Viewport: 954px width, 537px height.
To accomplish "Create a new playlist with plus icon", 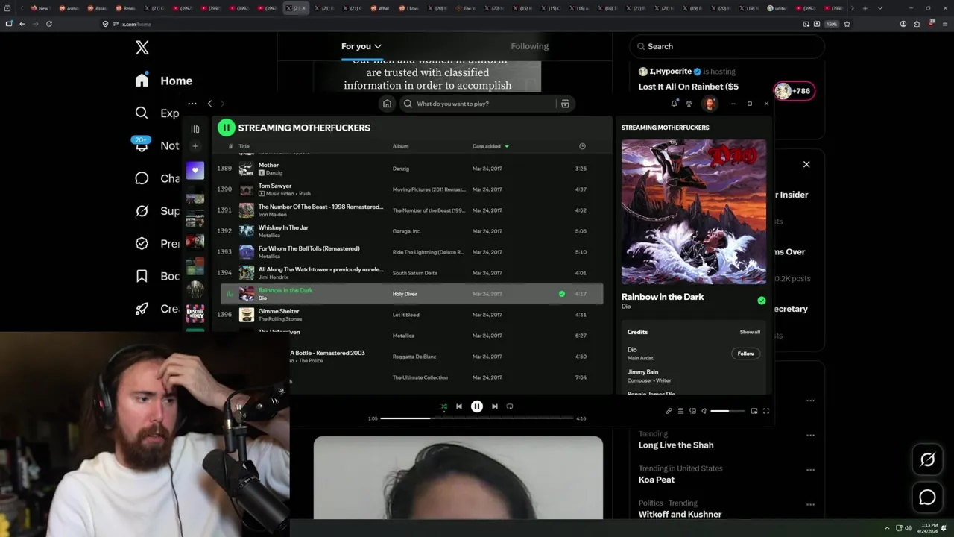I will (195, 146).
